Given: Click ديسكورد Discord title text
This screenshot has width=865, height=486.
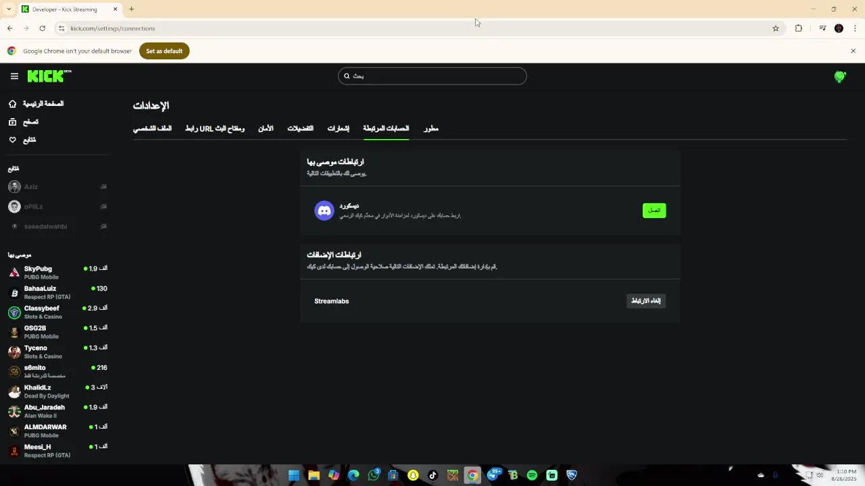Looking at the screenshot, I should click(x=349, y=206).
